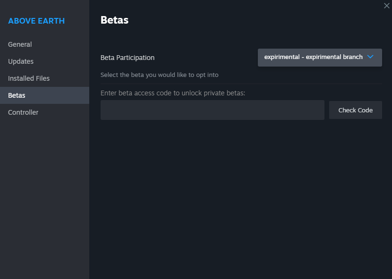
Task: Close the properties window with the X
Action: 386,5
